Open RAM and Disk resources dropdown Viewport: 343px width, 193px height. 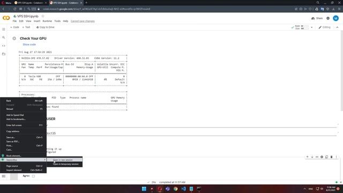click(x=312, y=27)
